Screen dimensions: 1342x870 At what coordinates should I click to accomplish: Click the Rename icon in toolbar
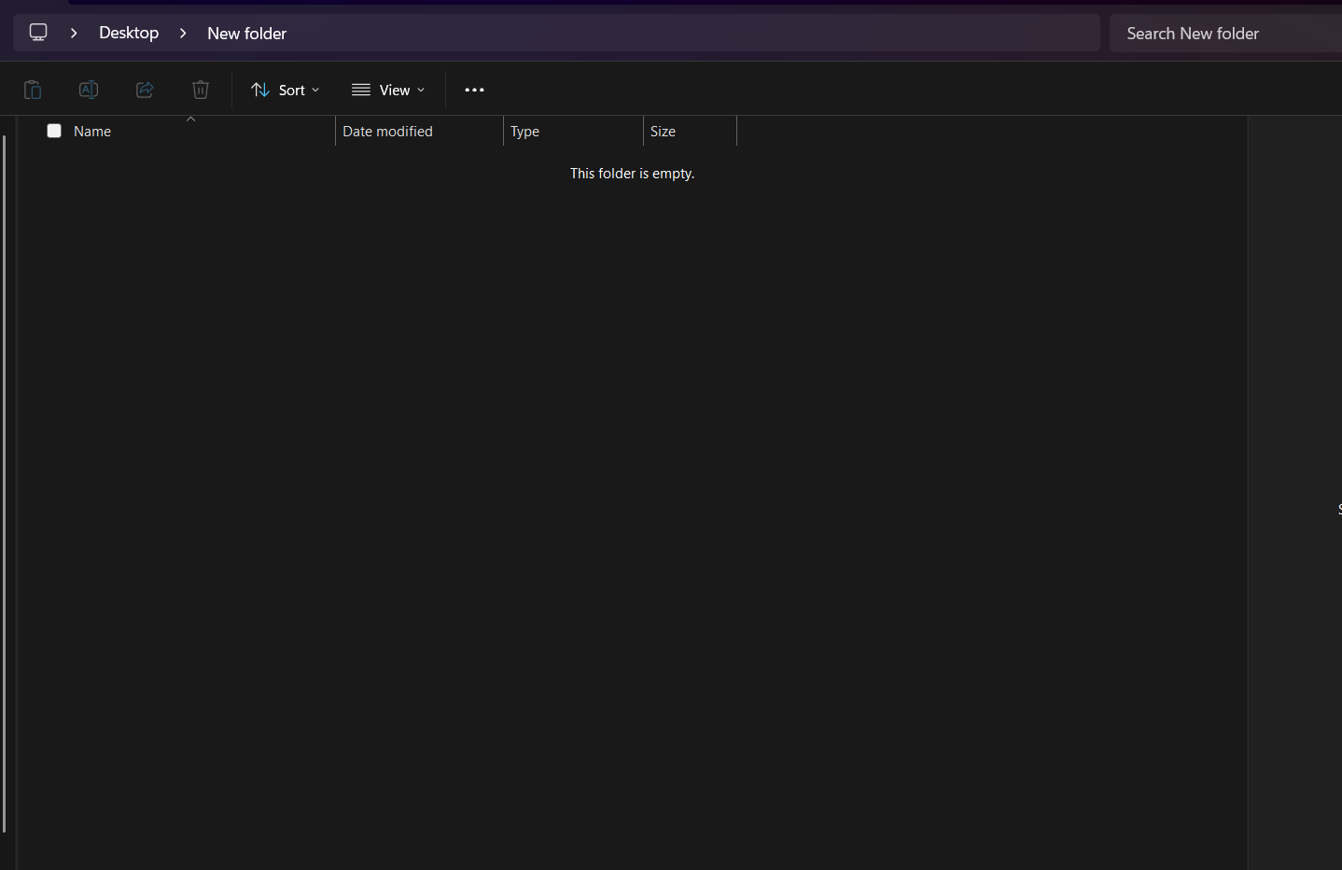89,90
